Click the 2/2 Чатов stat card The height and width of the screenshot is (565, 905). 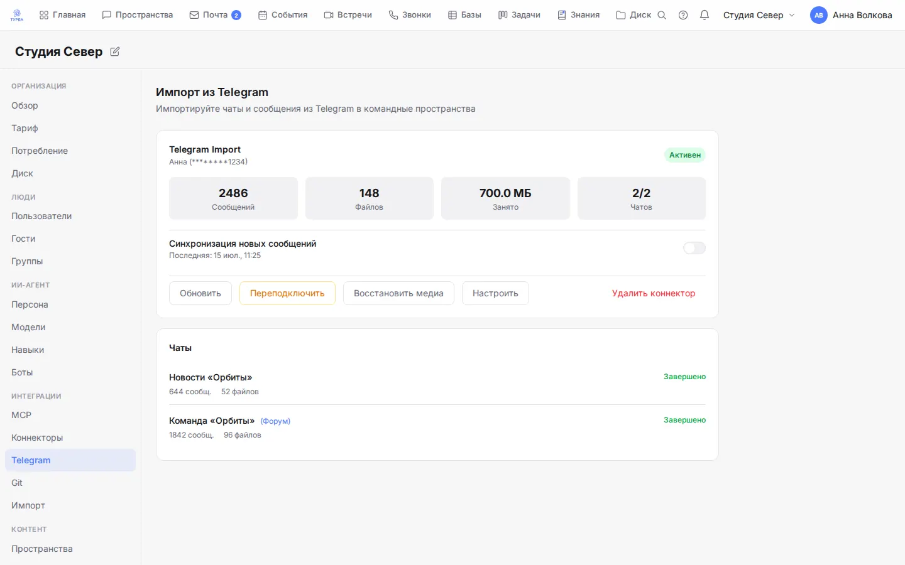(x=642, y=198)
